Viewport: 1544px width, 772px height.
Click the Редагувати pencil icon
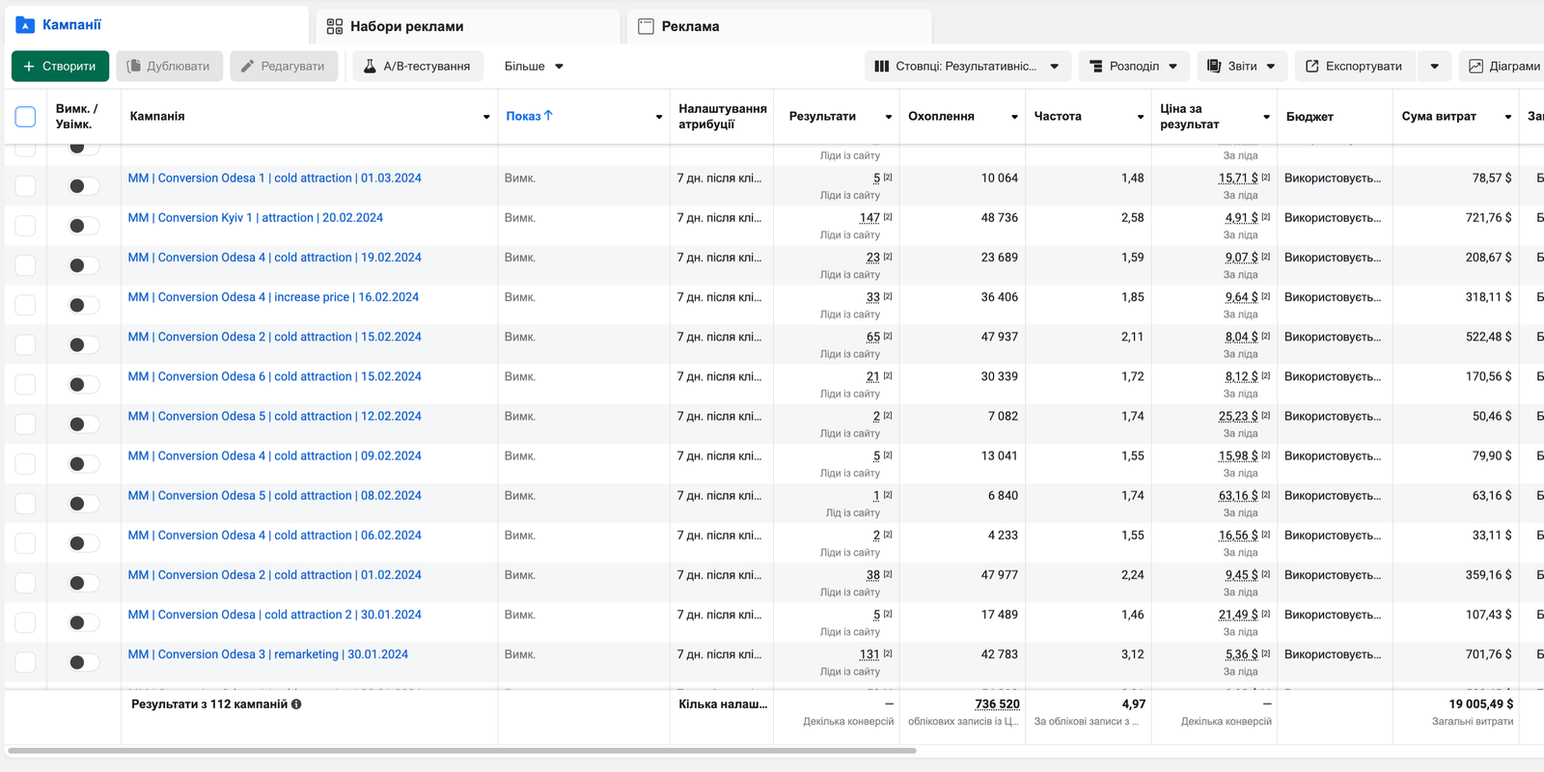click(x=248, y=67)
